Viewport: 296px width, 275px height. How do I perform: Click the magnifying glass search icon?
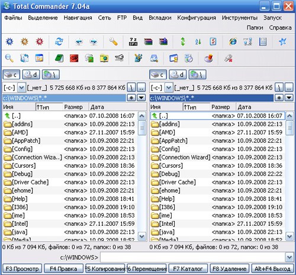point(9,58)
